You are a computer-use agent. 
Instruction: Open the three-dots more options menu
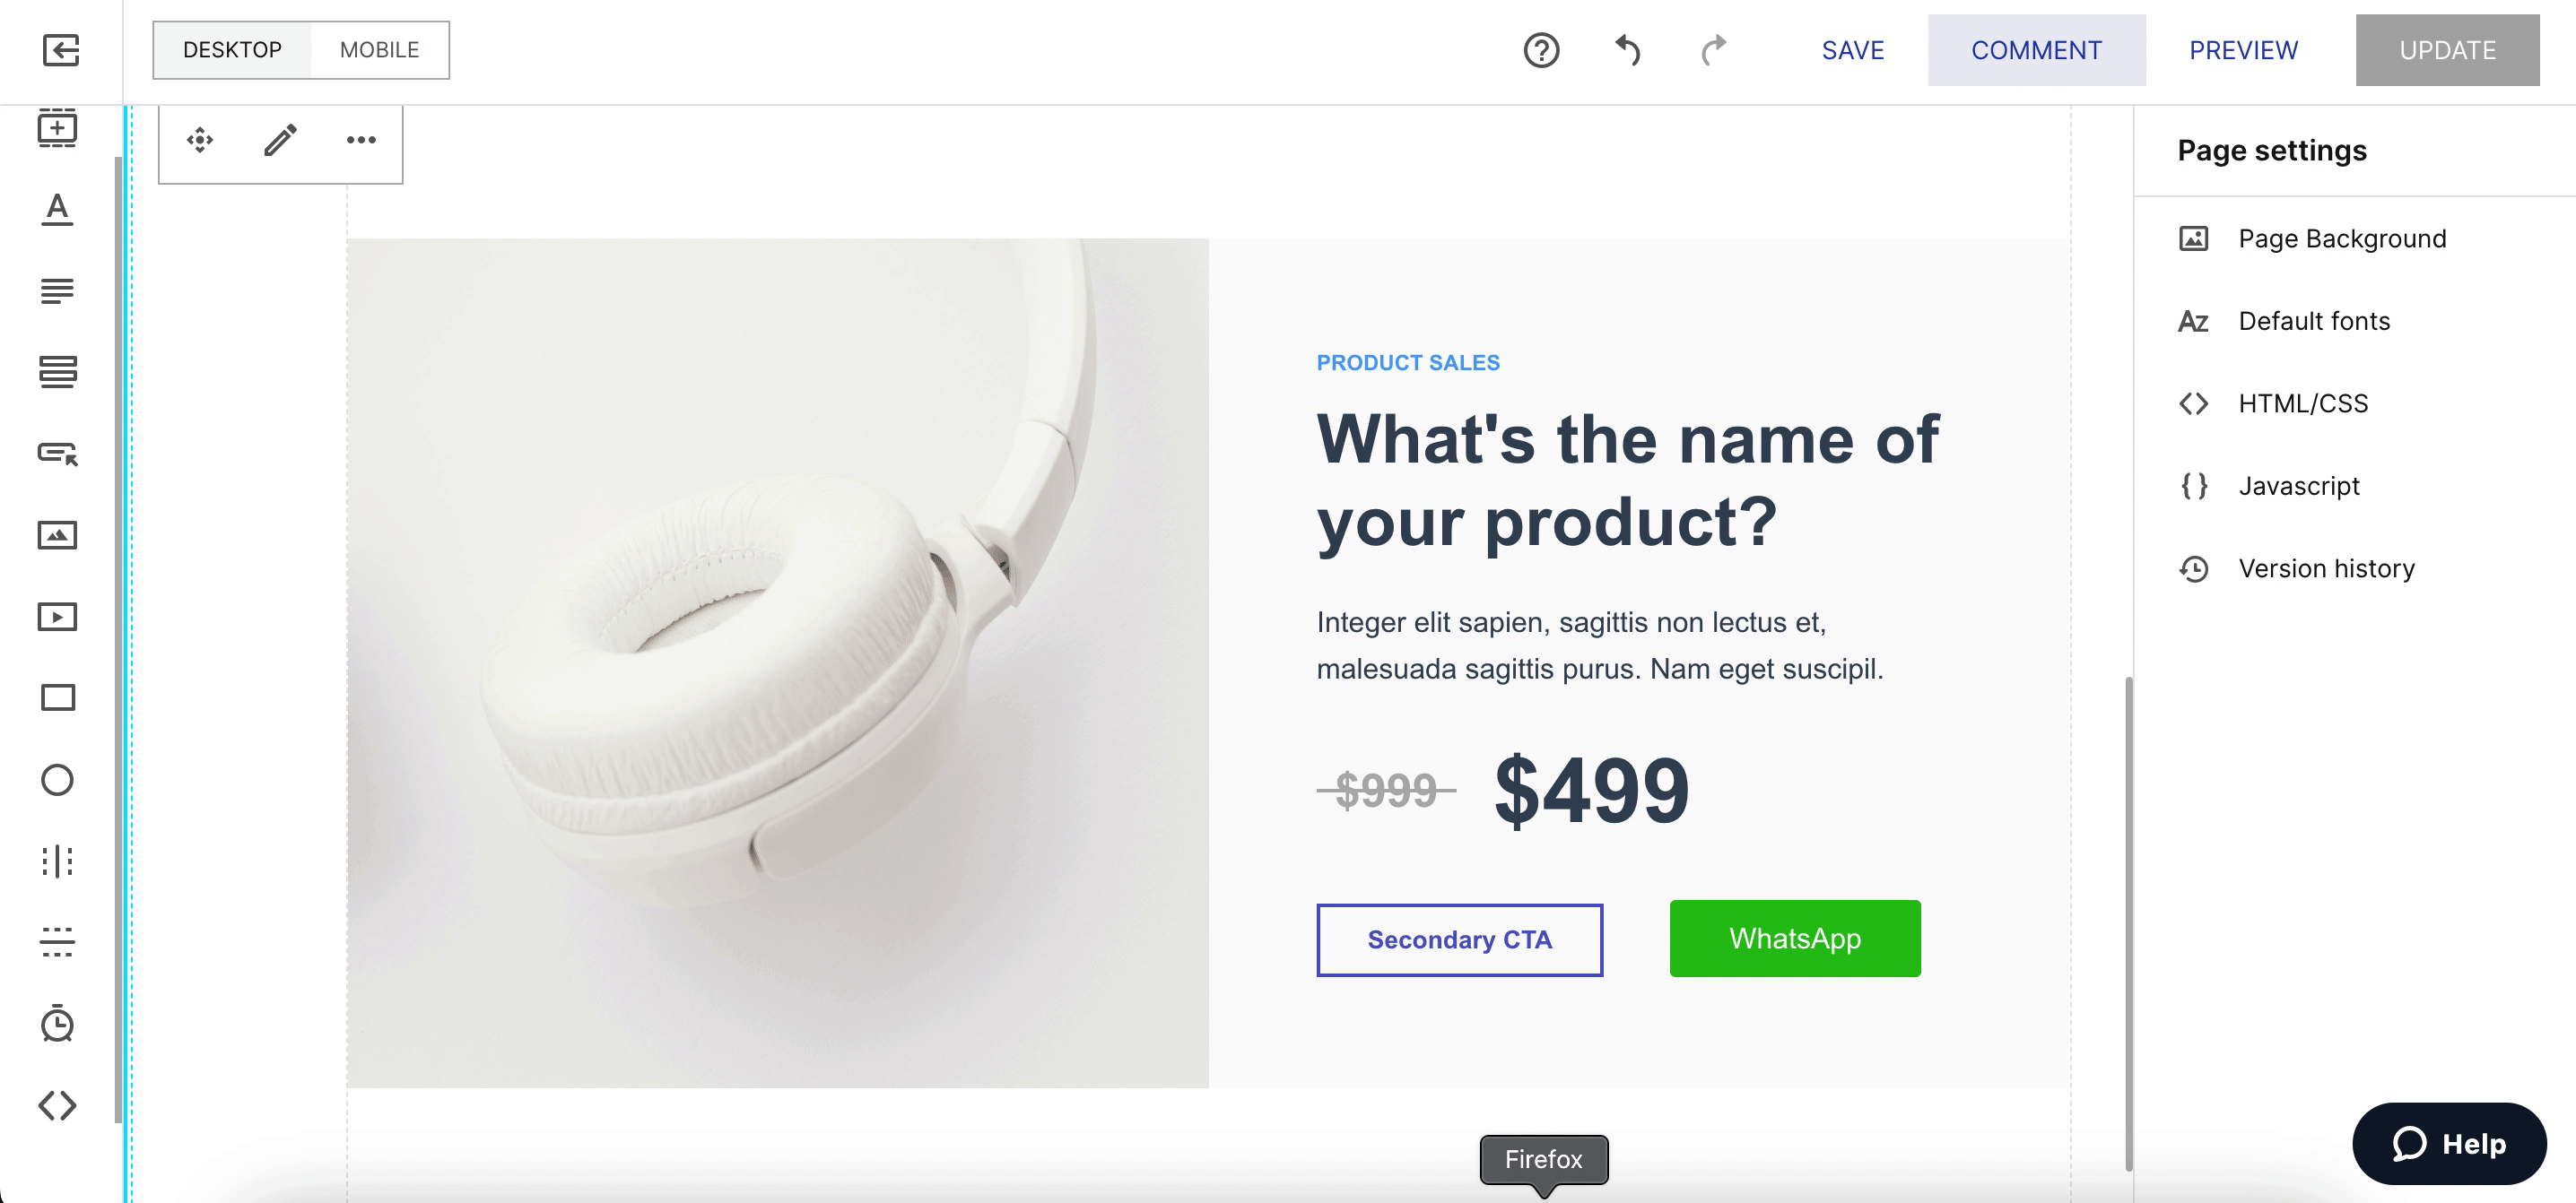pyautogui.click(x=361, y=140)
